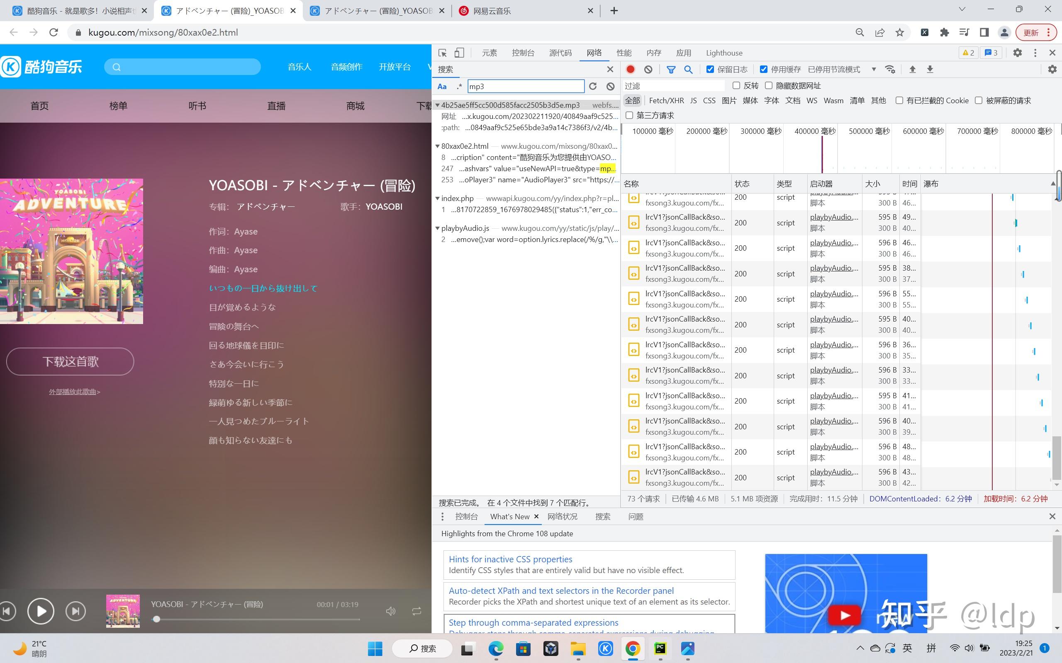The height and width of the screenshot is (663, 1062).
Task: Click the 下载这首歌 button
Action: tap(70, 361)
